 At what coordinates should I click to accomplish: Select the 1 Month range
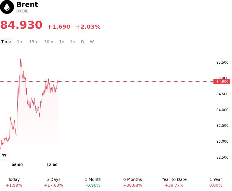click(x=93, y=182)
